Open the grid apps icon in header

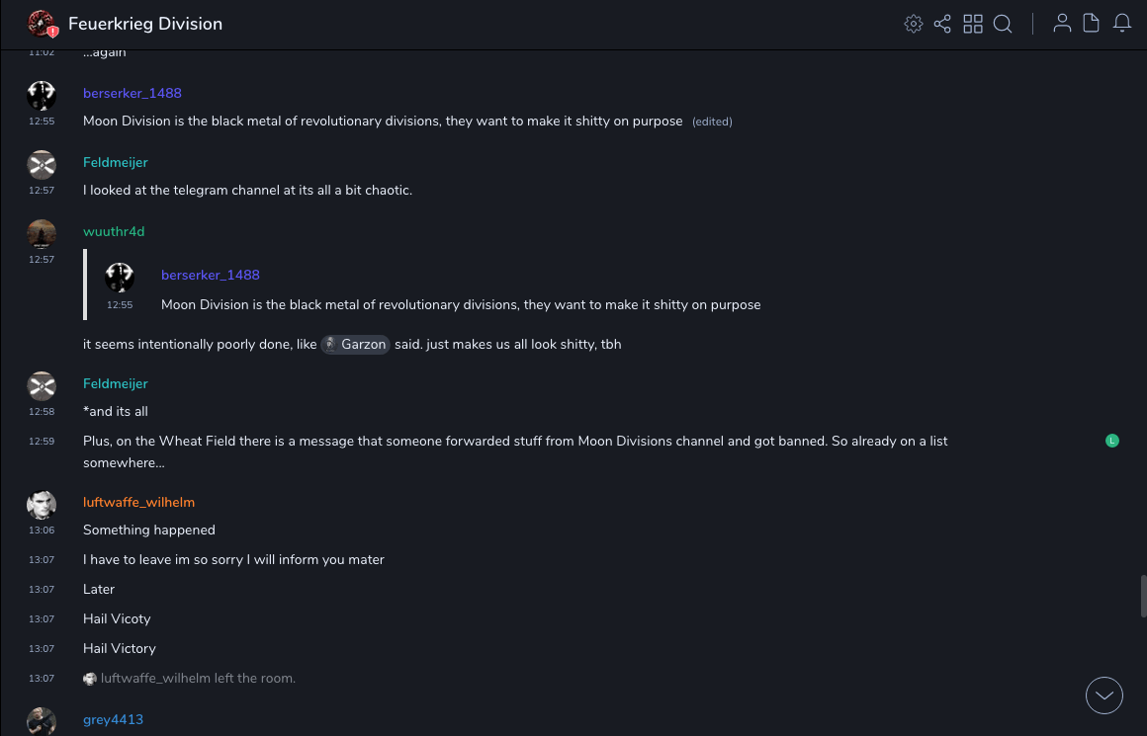(x=973, y=24)
